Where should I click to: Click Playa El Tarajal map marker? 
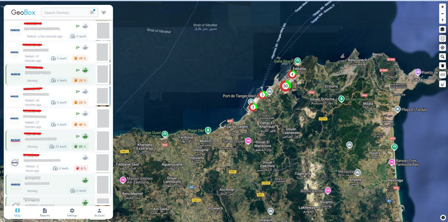click(397, 109)
